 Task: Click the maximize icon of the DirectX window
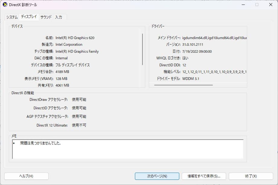tap(257, 5)
